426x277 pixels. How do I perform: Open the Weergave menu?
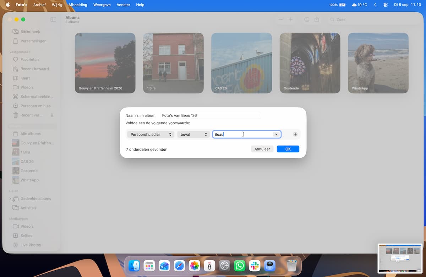coord(102,5)
